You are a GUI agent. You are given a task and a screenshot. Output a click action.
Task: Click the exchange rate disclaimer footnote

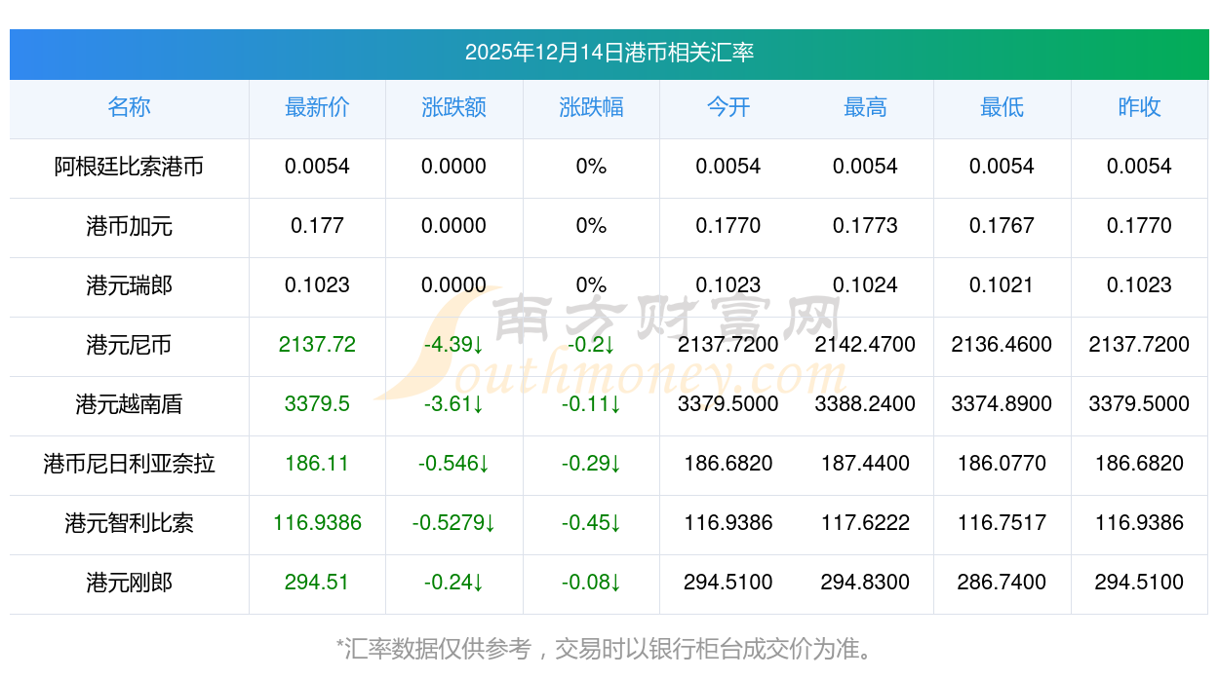coord(609,649)
